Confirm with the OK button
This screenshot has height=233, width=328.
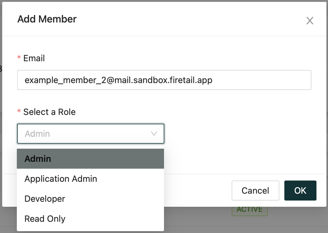(300, 191)
